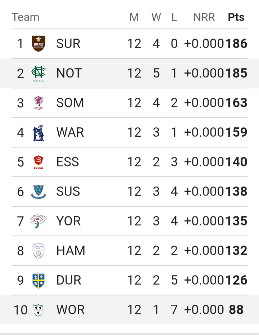Sort by the Pts column header
The height and width of the screenshot is (335, 259).
point(236,17)
